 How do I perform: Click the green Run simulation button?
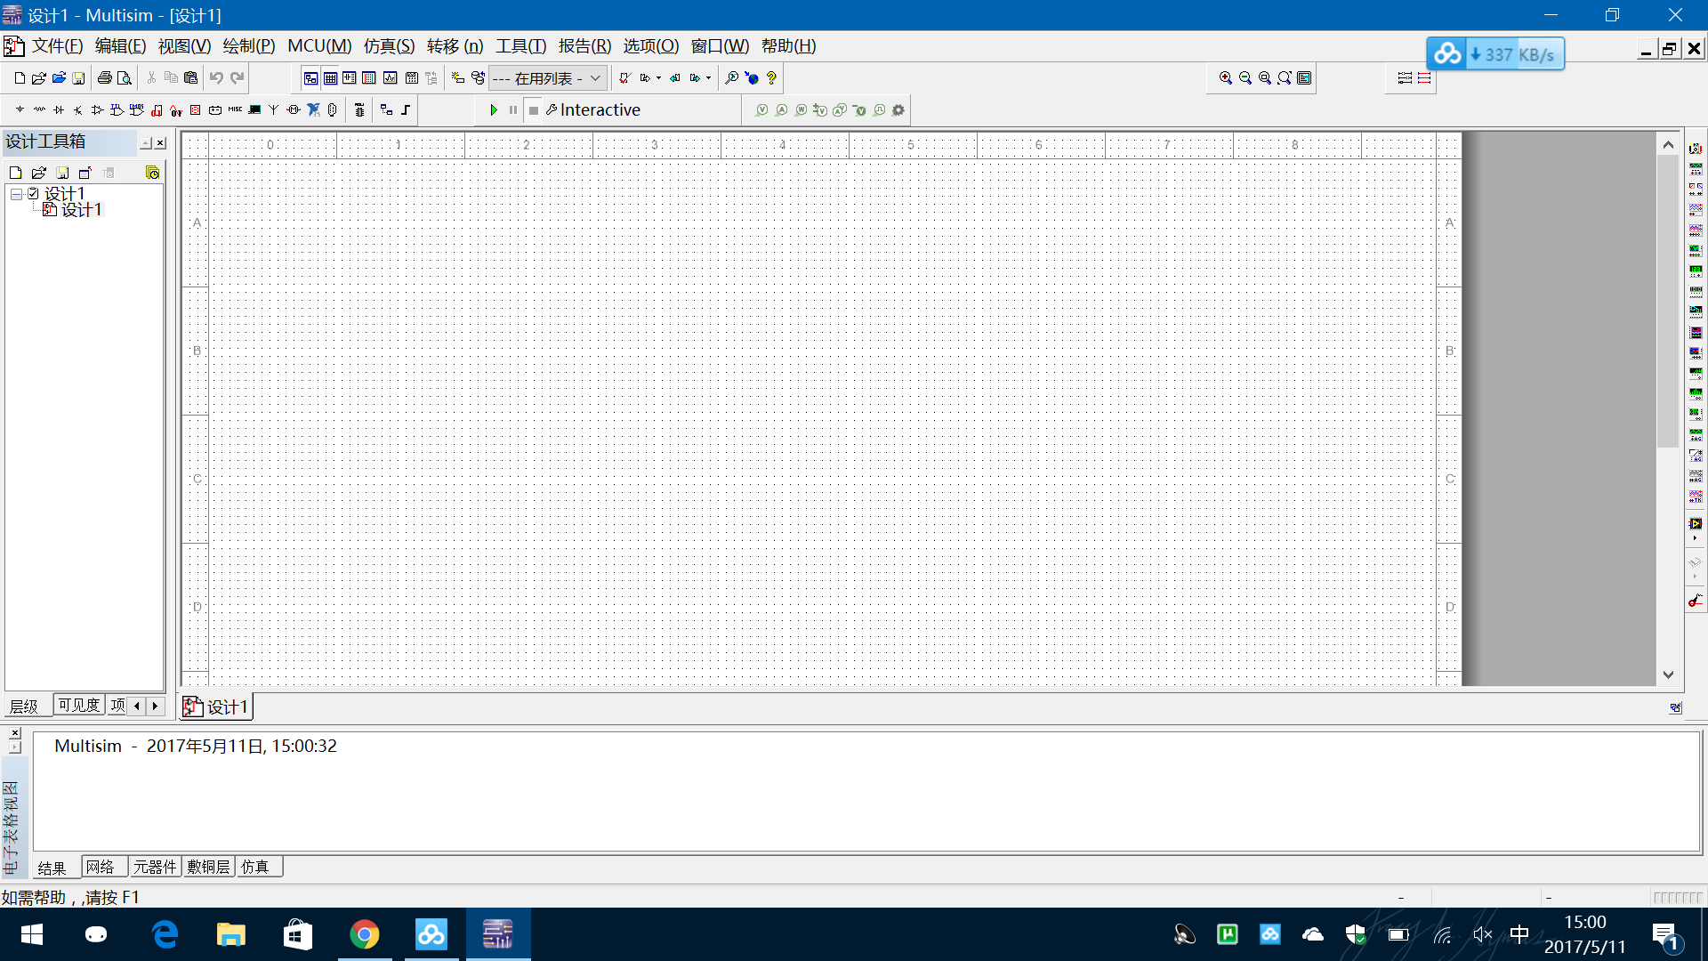494,110
